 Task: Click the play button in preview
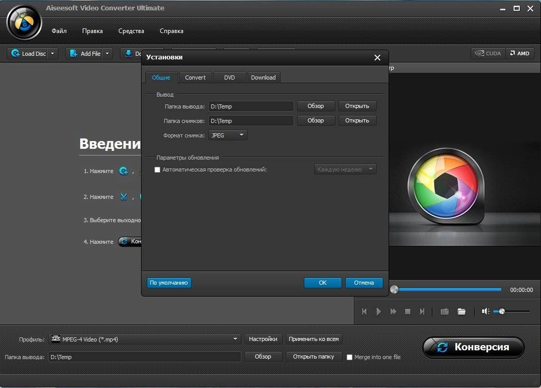click(378, 312)
